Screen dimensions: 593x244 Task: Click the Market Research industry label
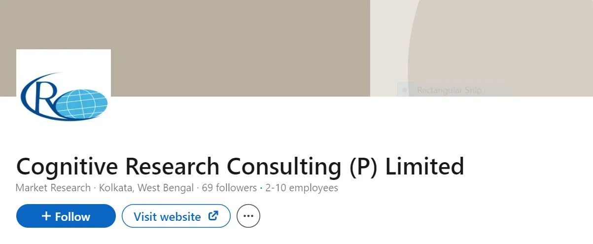click(x=53, y=188)
